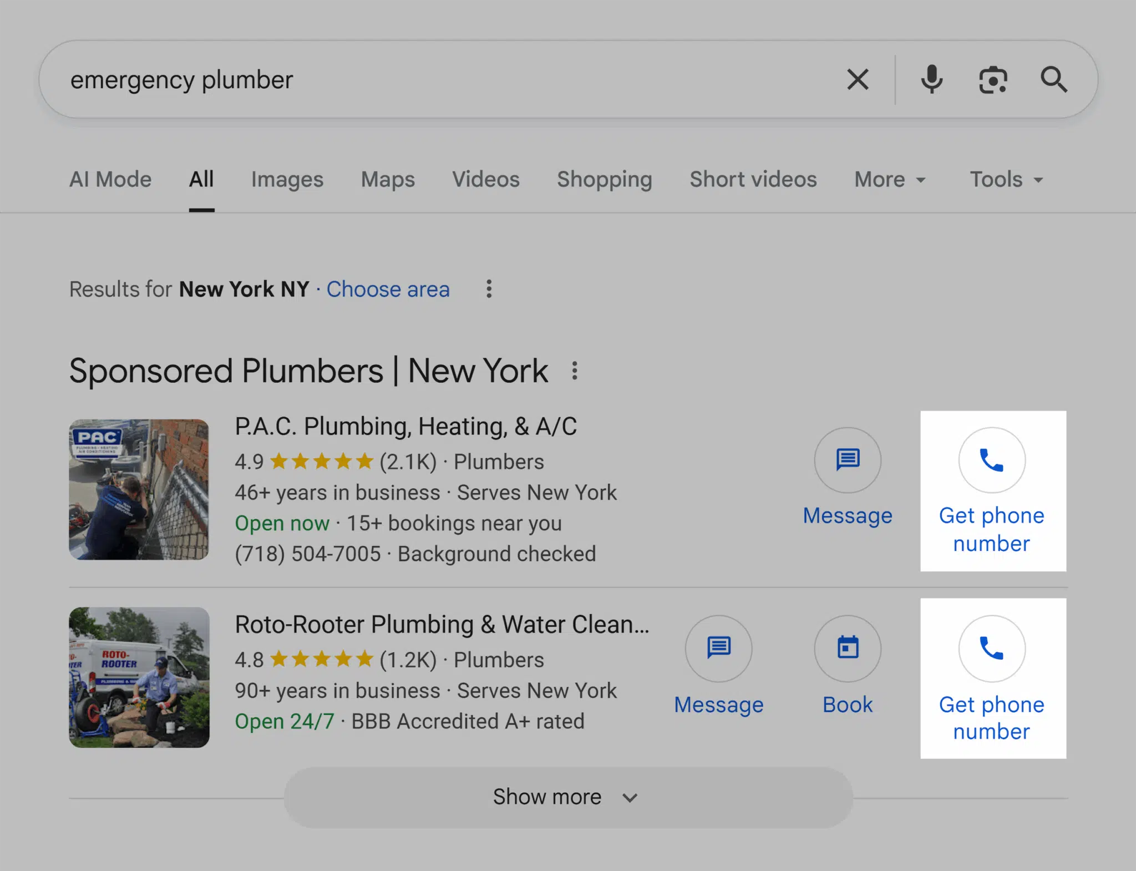
Task: Click the 4.8 star rating of Roto-Rooter
Action: click(x=304, y=660)
